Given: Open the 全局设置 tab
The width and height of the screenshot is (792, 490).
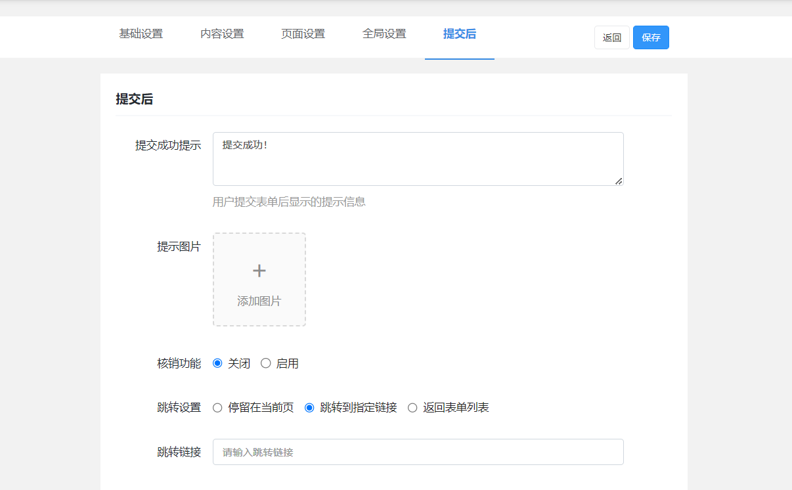Looking at the screenshot, I should pos(384,34).
